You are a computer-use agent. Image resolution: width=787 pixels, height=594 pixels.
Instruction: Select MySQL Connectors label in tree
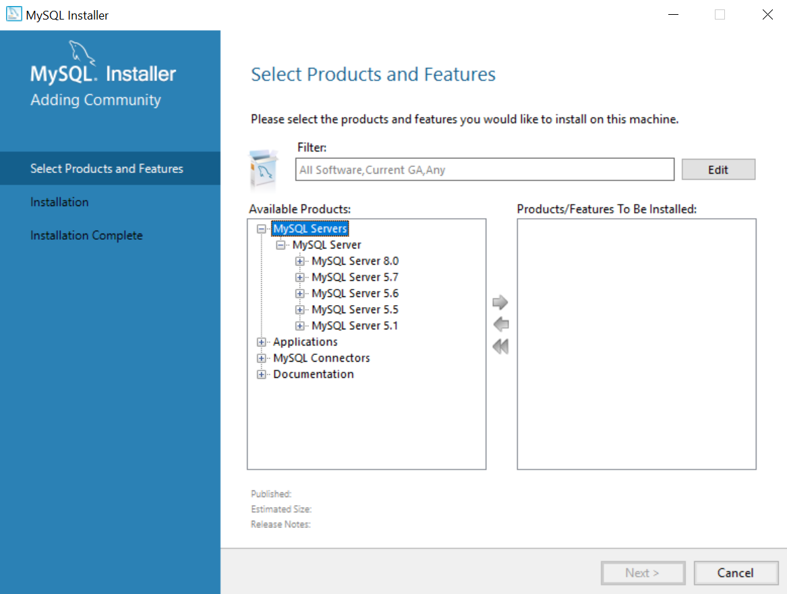click(321, 358)
